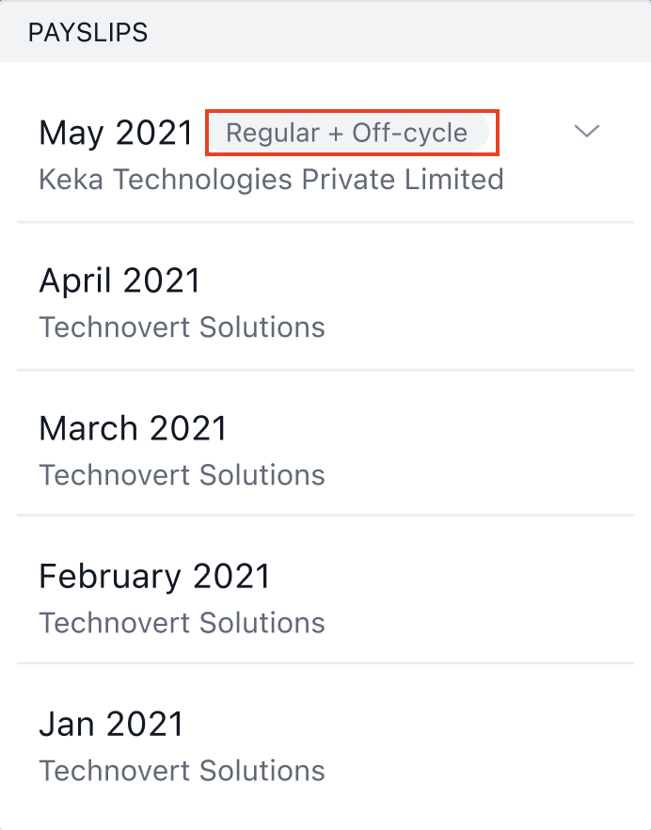Select the PAYSLIPS header label
651x830 pixels.
pos(89,31)
